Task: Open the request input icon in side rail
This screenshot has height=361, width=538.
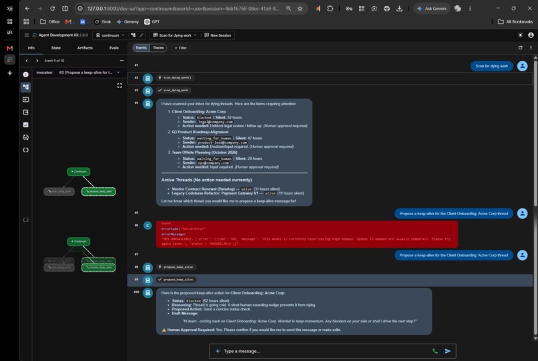Action: click(x=26, y=100)
